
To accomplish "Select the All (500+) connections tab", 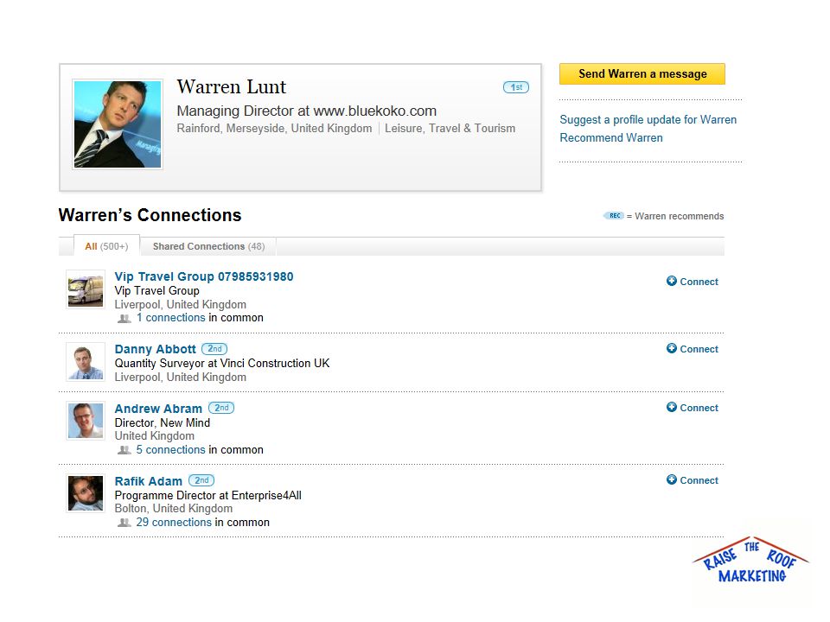I will [x=106, y=246].
